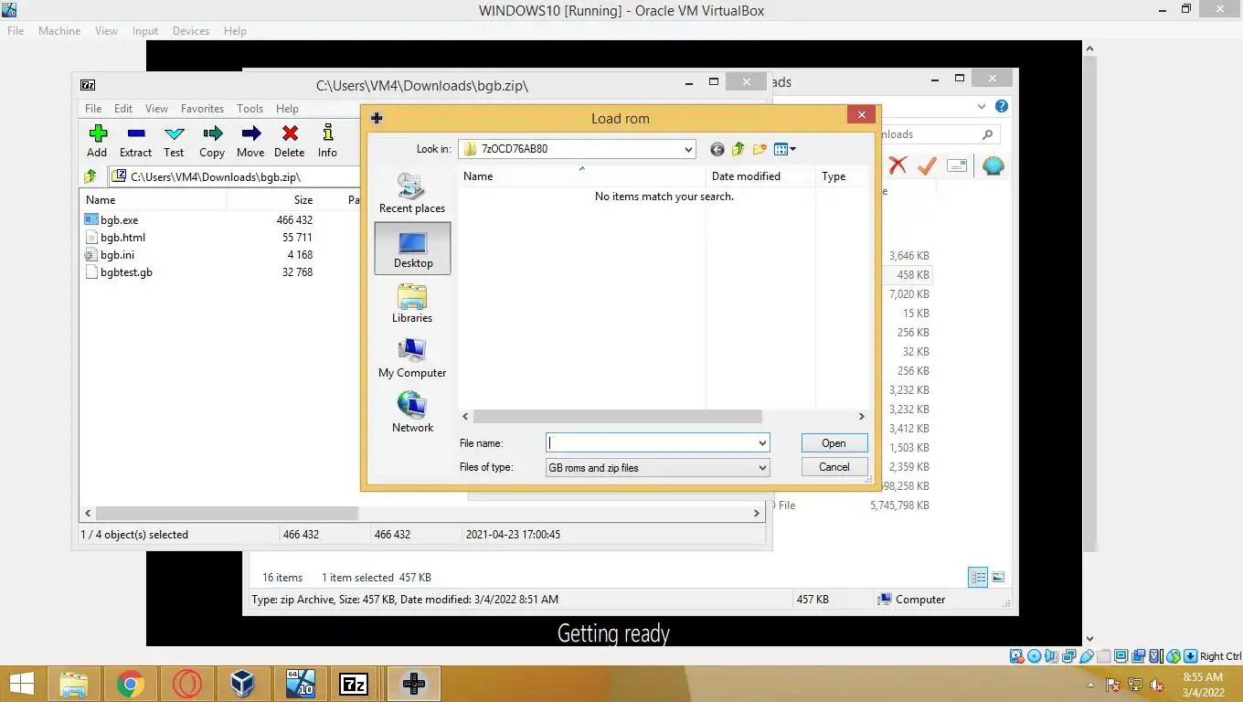The image size is (1243, 702).
Task: Select Libraries in Load rom sidebar
Action: pyautogui.click(x=412, y=303)
